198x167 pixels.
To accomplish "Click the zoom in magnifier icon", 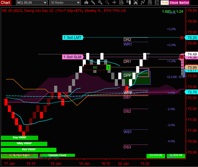I will (100, 3).
